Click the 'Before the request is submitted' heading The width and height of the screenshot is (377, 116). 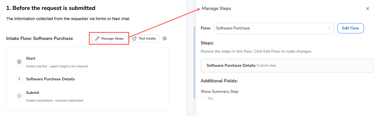pos(51,8)
